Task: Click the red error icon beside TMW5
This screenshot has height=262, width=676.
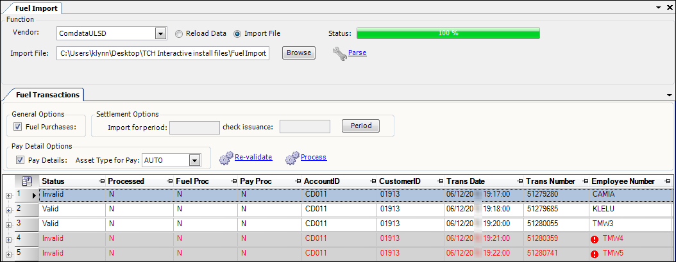Action: pyautogui.click(x=595, y=254)
